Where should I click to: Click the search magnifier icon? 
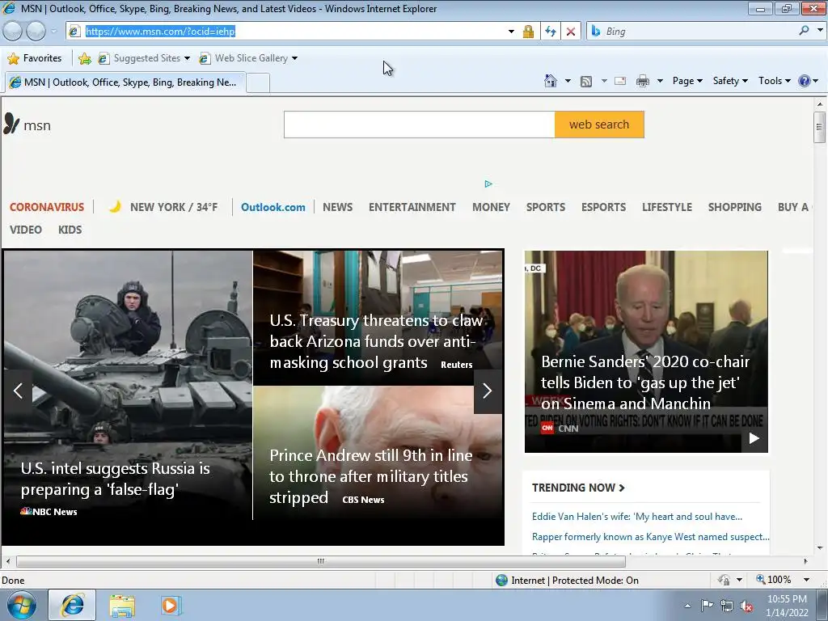pyautogui.click(x=805, y=31)
